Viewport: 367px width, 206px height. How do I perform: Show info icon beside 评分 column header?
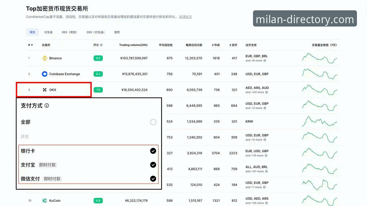(101, 45)
